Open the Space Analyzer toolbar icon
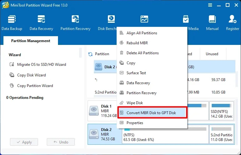241x155 pixels. 144,19
